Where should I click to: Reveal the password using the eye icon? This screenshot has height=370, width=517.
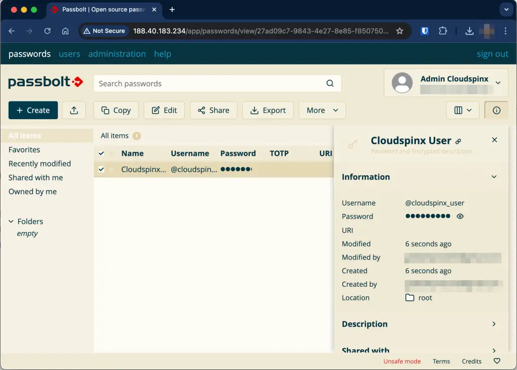click(x=459, y=216)
